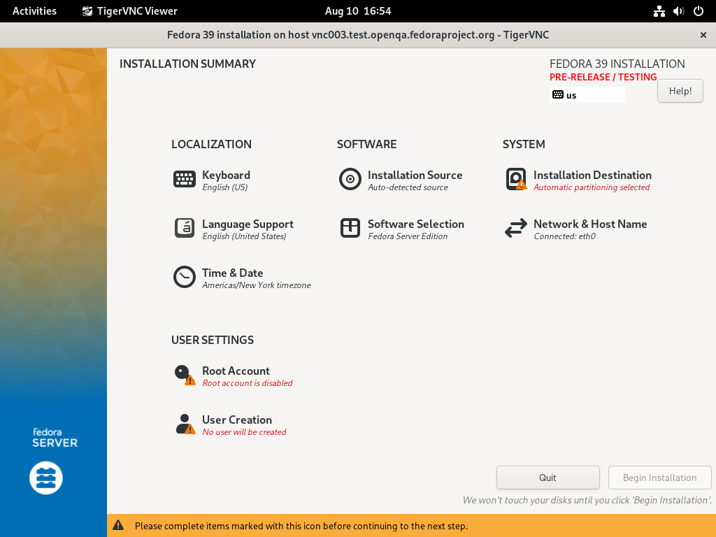Open the GNOME network status icon
Viewport: 716px width, 537px height.
(x=659, y=11)
